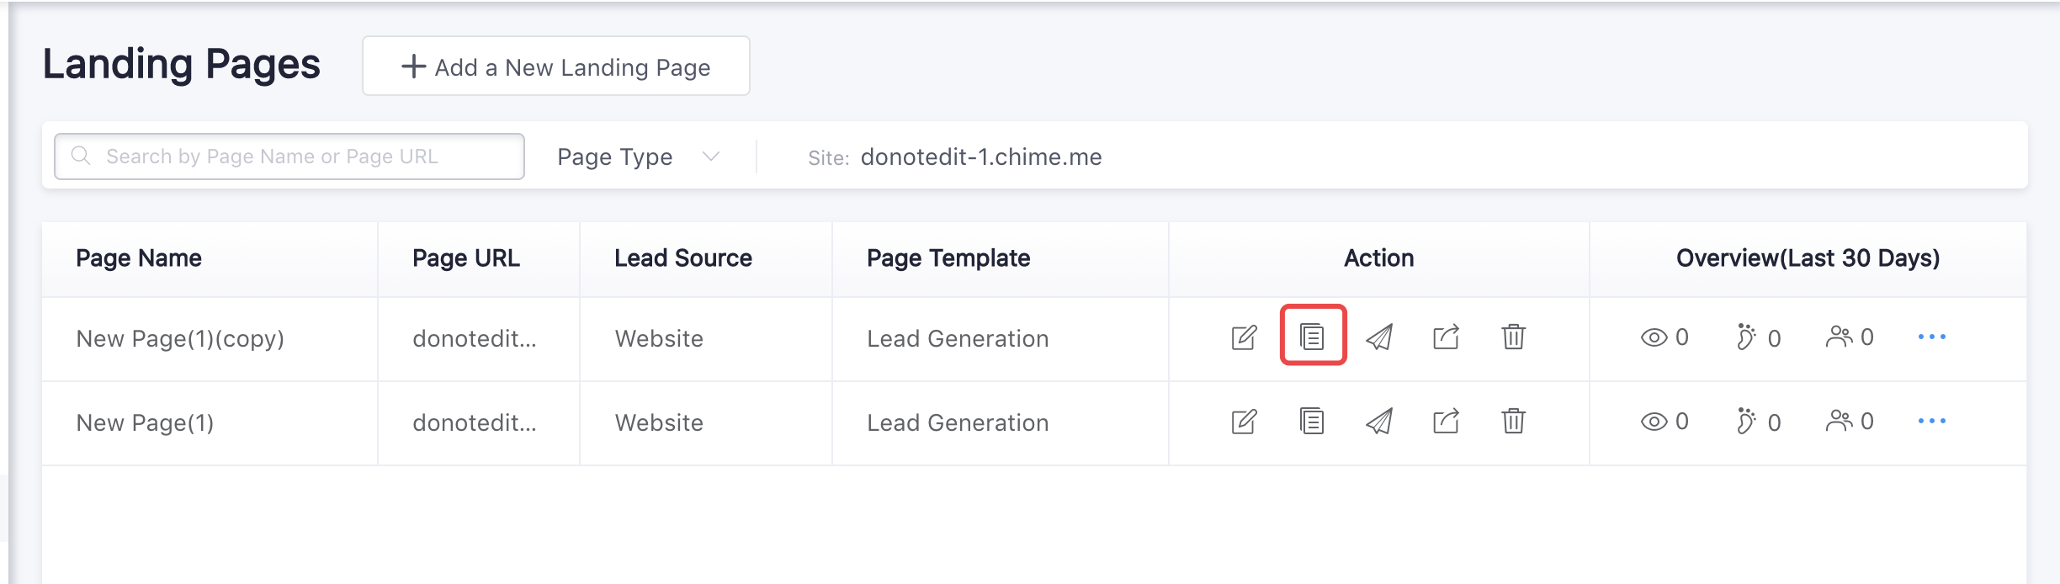Viewport: 2060px width, 584px height.
Task: Click views eye icon for New Page(1)(copy)
Action: tap(1654, 337)
